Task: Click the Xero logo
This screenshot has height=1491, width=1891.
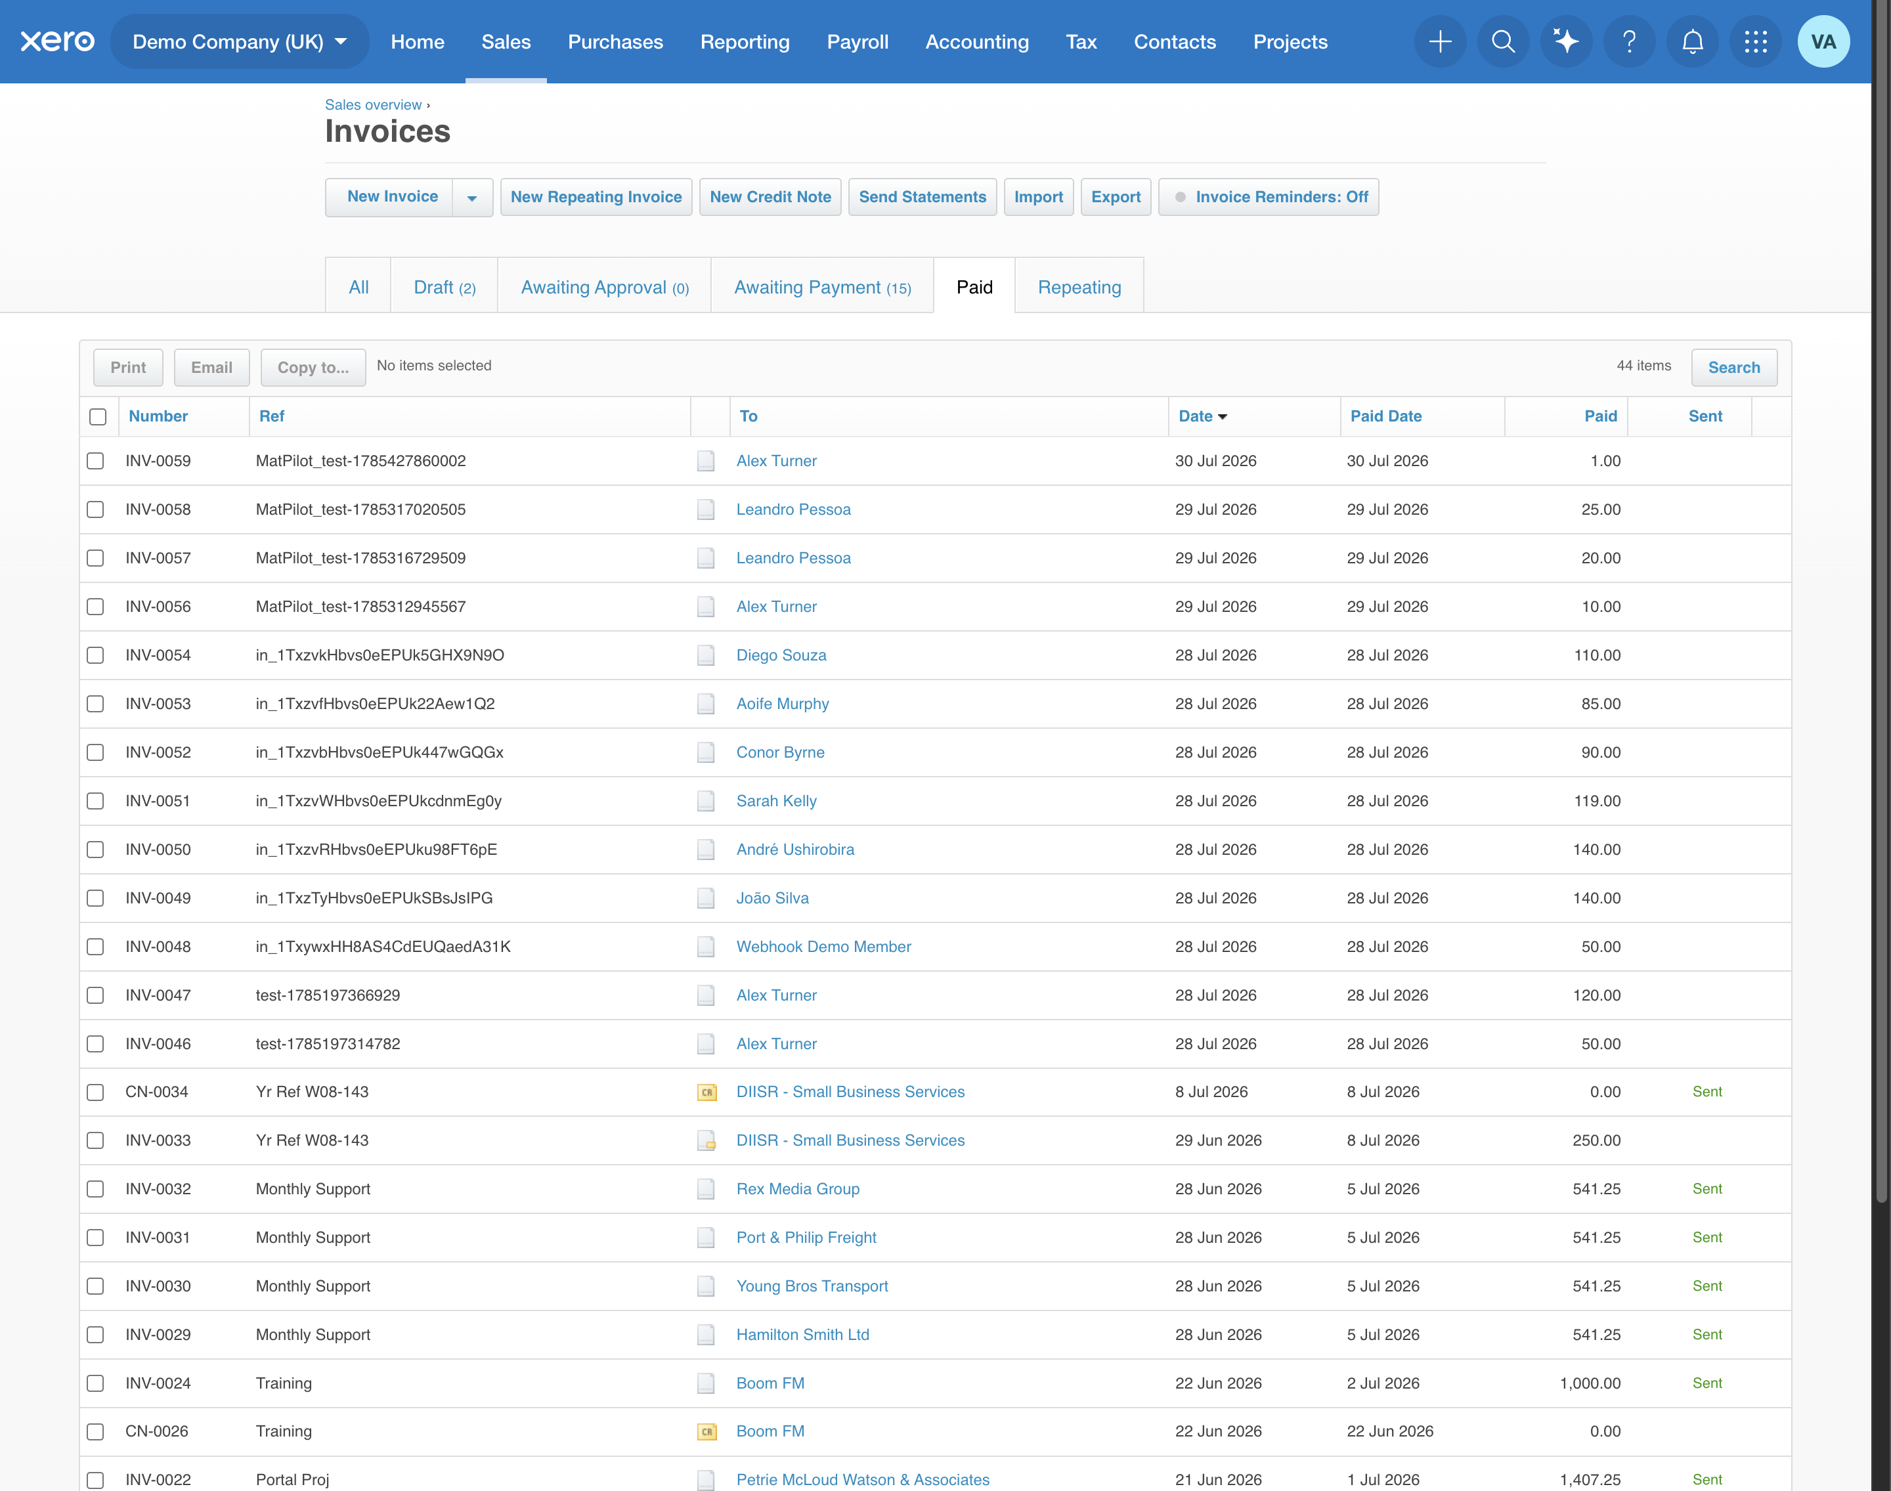Action: pyautogui.click(x=58, y=41)
